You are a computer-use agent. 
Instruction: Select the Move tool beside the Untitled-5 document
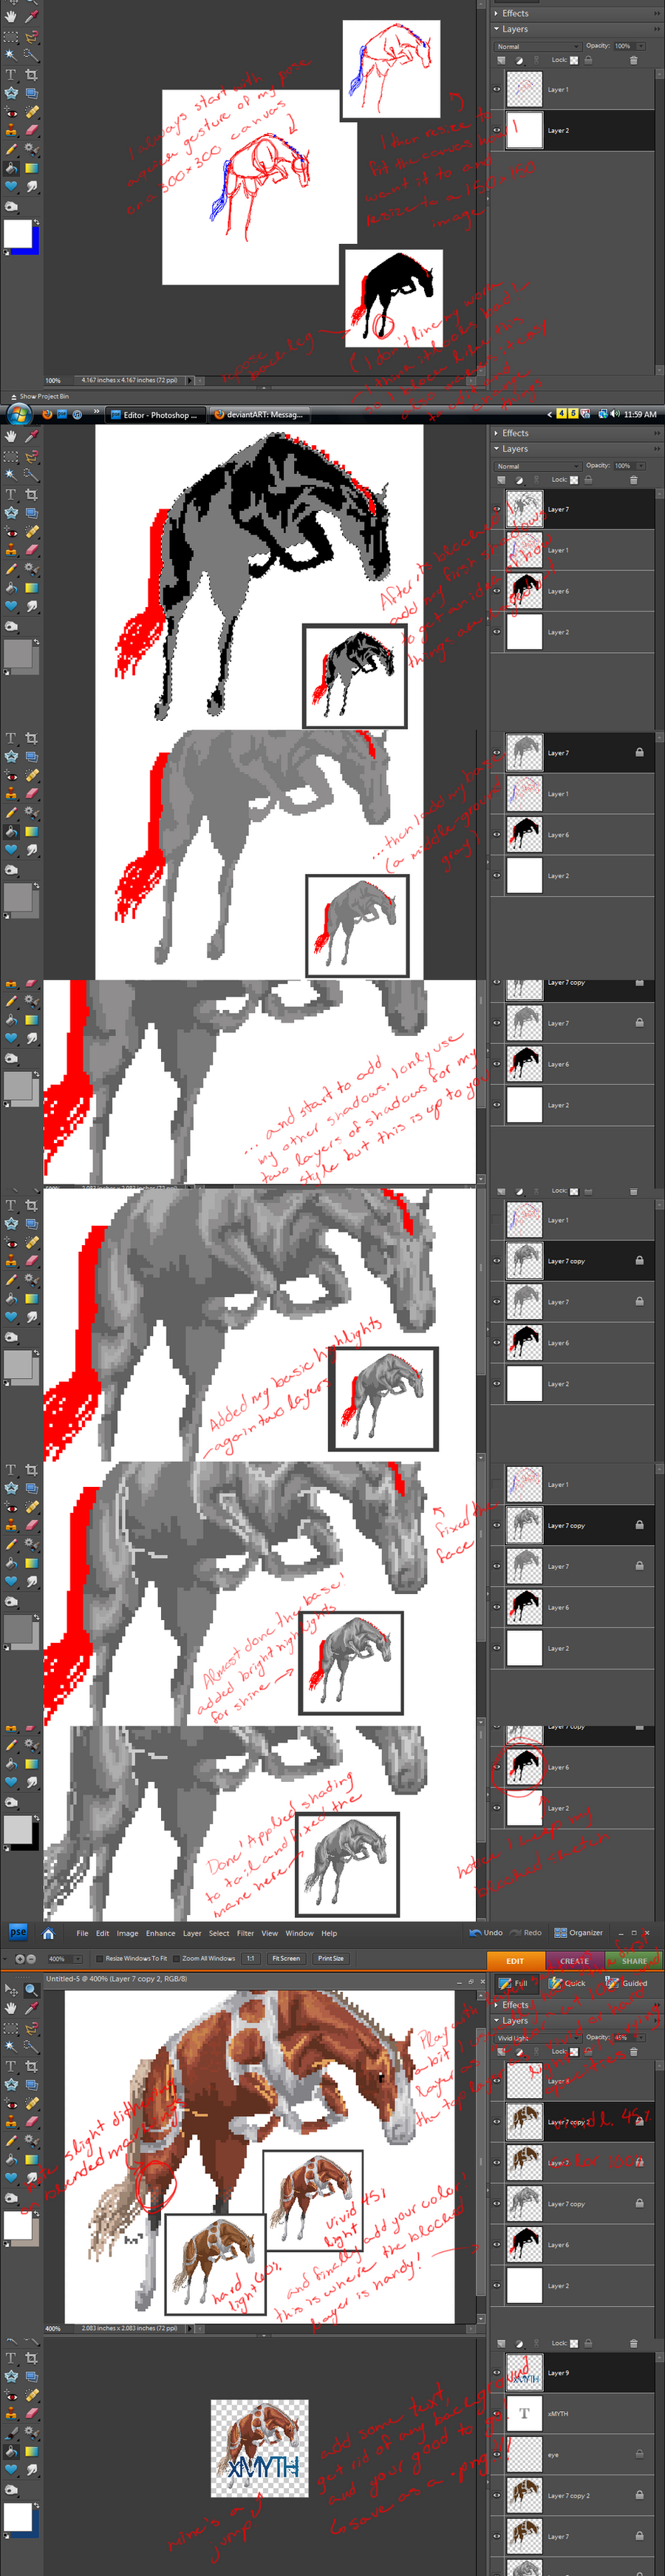[x=10, y=1990]
